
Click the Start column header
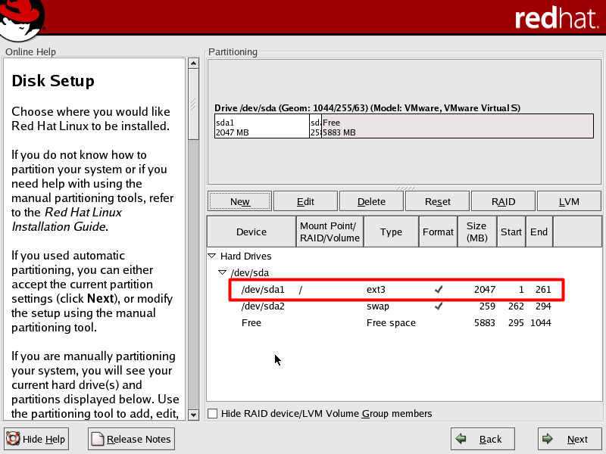511,232
